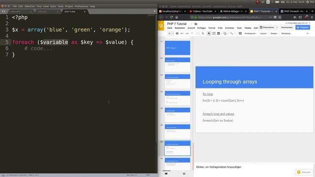315x177 pixels.
Task: Select the zoom magnifier tool
Action: (x=203, y=33)
